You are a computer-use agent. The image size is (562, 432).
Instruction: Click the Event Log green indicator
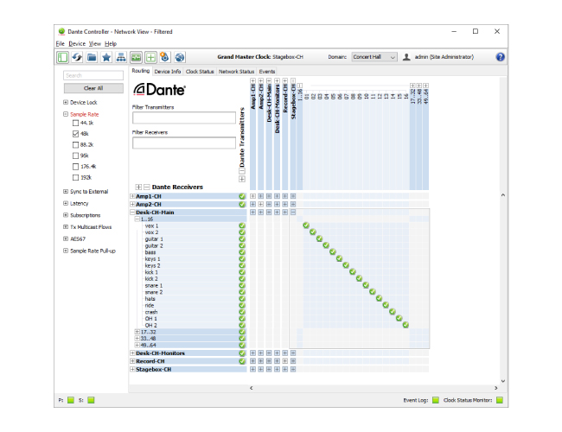436,400
